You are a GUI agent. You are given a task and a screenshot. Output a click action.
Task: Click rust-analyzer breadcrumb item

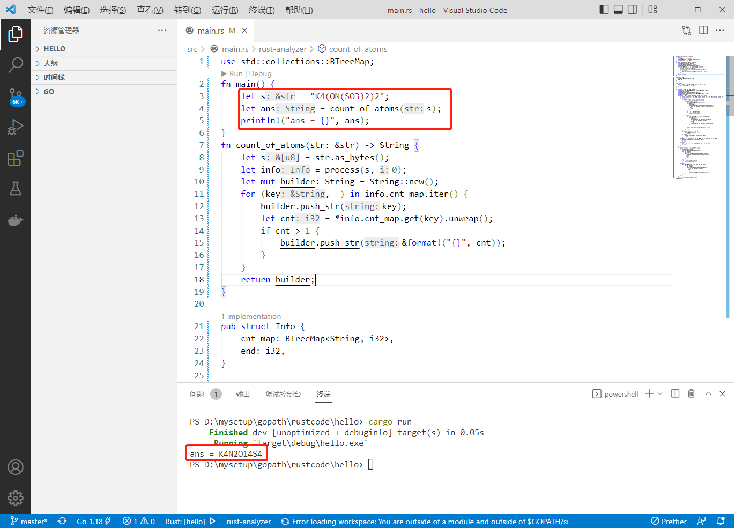click(283, 49)
